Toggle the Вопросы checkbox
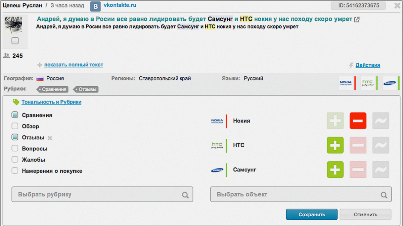The image size is (403, 226). [x=15, y=148]
